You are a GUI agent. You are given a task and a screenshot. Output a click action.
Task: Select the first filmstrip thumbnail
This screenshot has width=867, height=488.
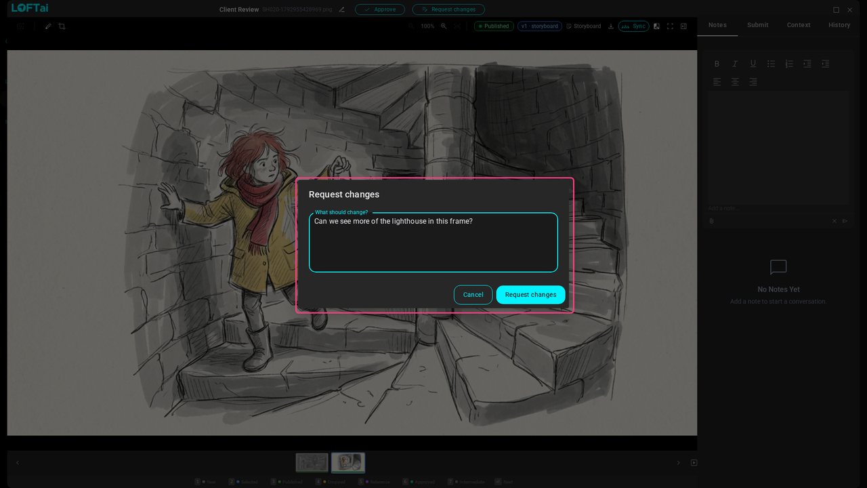tap(312, 463)
